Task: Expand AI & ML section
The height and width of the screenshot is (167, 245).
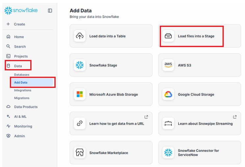Action: 20,116
